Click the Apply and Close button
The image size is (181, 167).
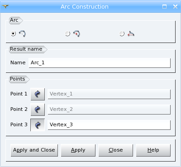[x=34, y=150]
